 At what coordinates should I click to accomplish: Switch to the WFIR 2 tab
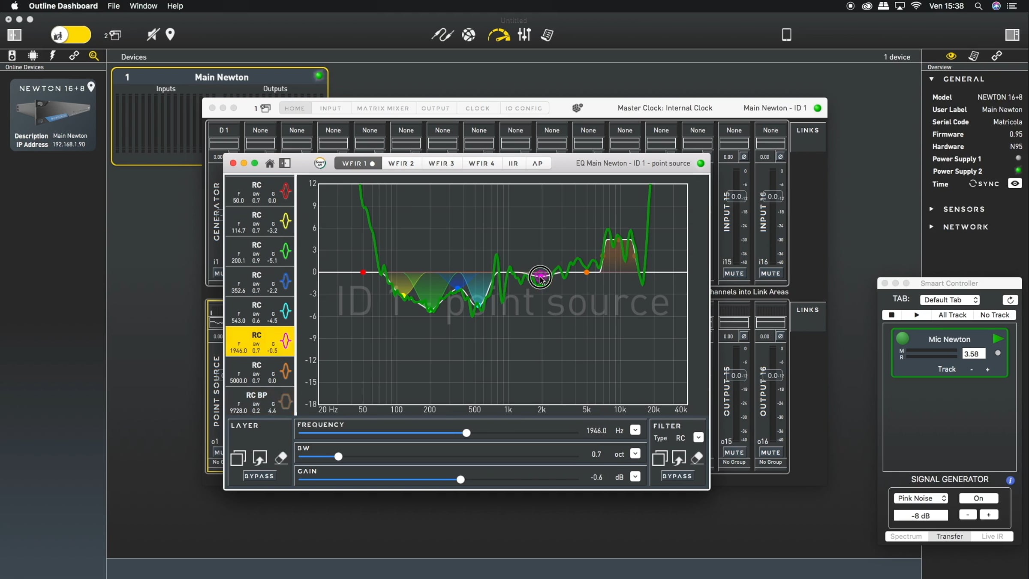click(x=401, y=163)
